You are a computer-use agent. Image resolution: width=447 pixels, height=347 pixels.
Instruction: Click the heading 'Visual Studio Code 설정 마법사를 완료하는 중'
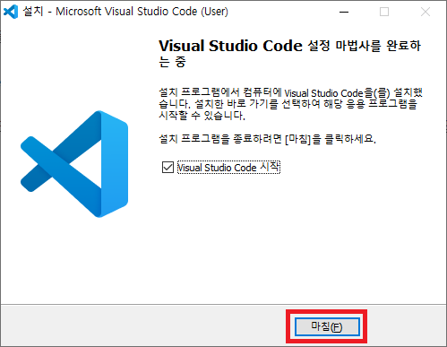(x=289, y=53)
